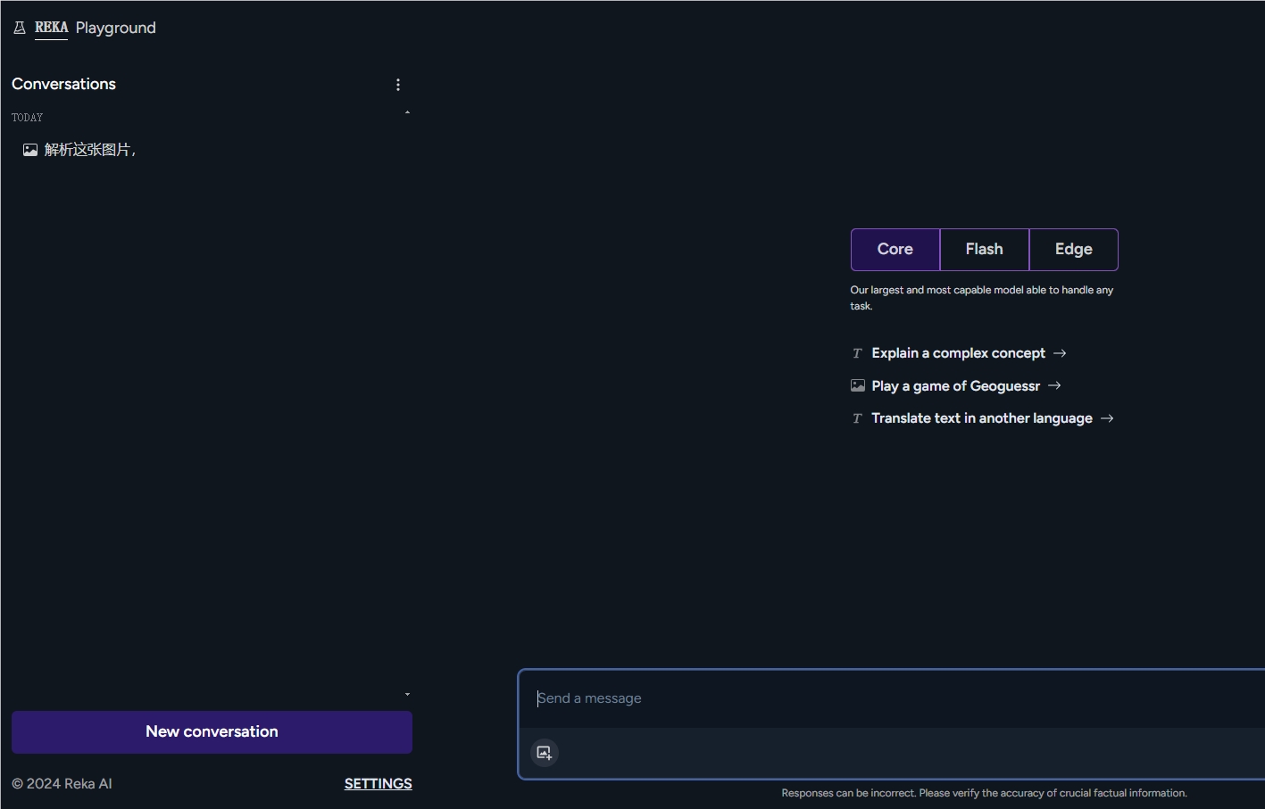Click the text icon beside Explain a complex concept
Image resolution: width=1265 pixels, height=809 pixels.
(x=857, y=353)
